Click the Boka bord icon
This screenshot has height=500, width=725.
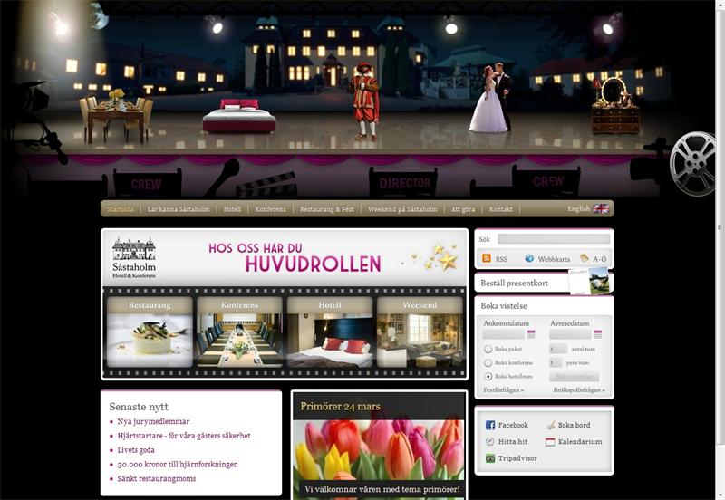click(550, 425)
